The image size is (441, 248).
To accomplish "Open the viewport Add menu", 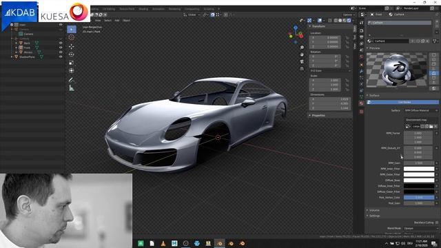I will pos(117,21).
